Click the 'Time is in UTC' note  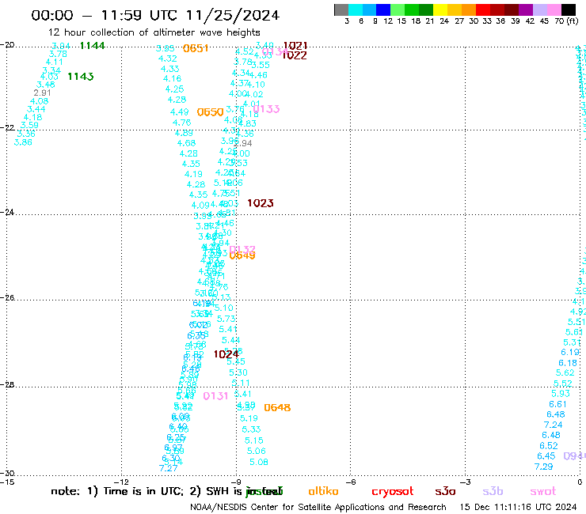tap(143, 491)
